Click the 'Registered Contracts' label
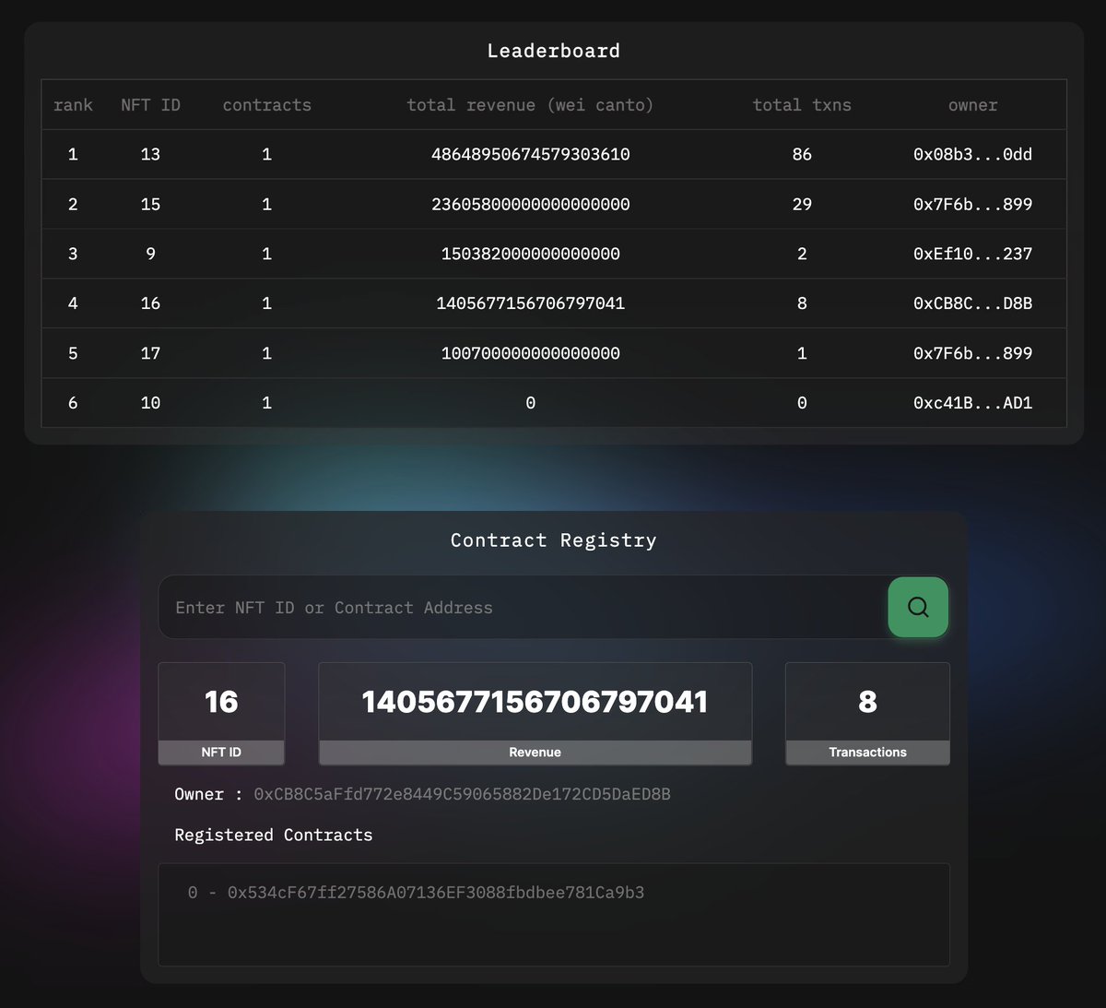 [274, 835]
